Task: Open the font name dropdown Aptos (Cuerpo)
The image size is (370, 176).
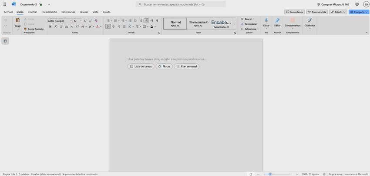Action: coord(60,21)
